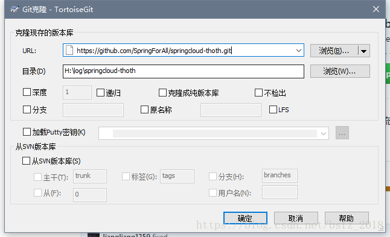This screenshot has width=390, height=237.
Task: Click the branches text field
Action: coord(280,176)
